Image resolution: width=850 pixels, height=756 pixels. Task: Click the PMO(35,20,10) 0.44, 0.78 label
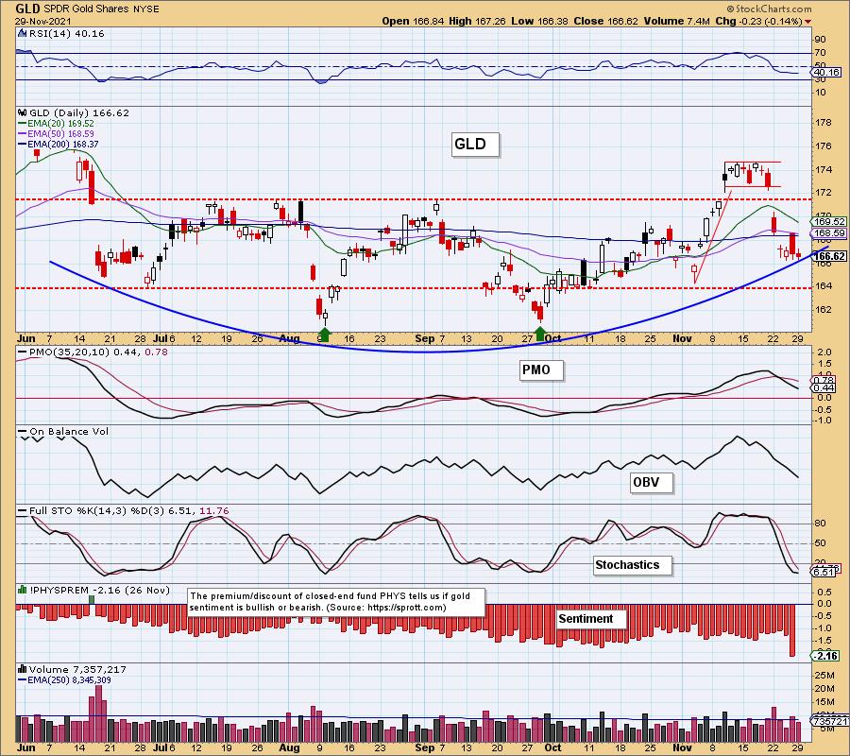98,352
